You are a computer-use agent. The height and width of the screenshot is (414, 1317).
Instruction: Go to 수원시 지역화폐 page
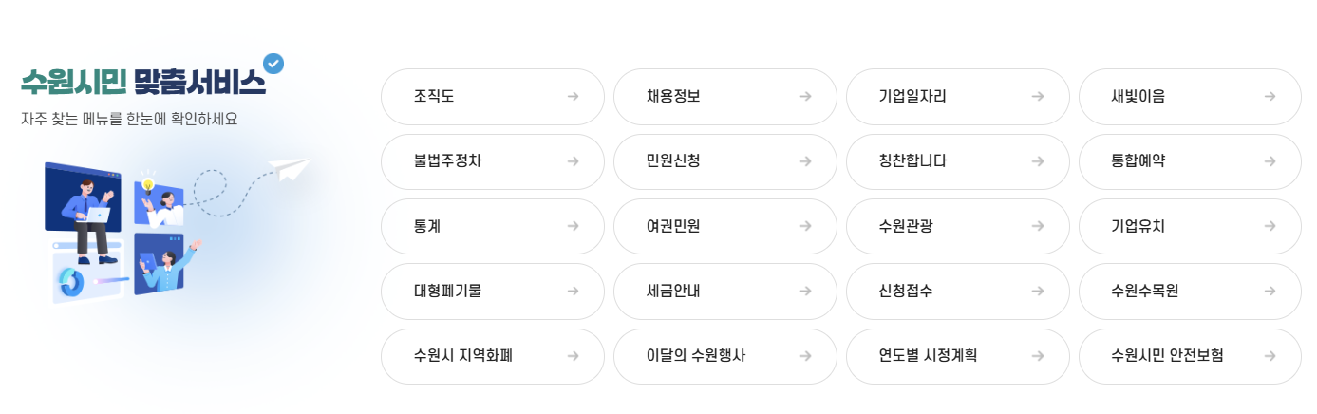pyautogui.click(x=493, y=356)
